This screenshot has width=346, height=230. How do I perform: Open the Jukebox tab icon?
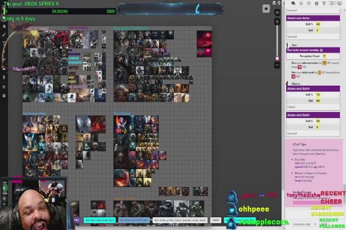(324, 3)
